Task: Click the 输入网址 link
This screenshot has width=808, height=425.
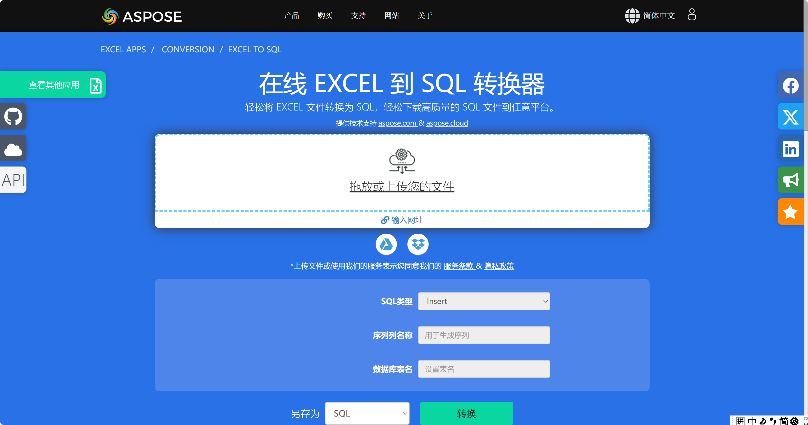Action: pyautogui.click(x=402, y=220)
